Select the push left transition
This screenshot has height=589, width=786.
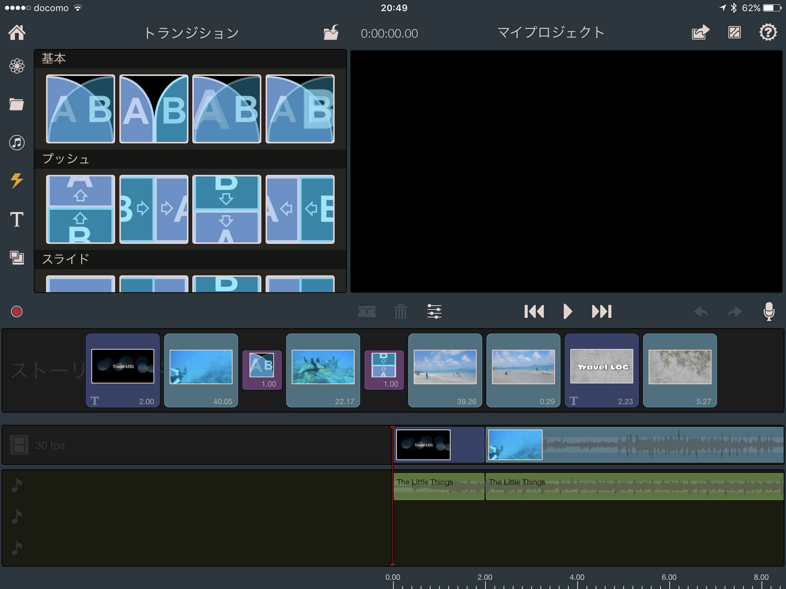(300, 209)
